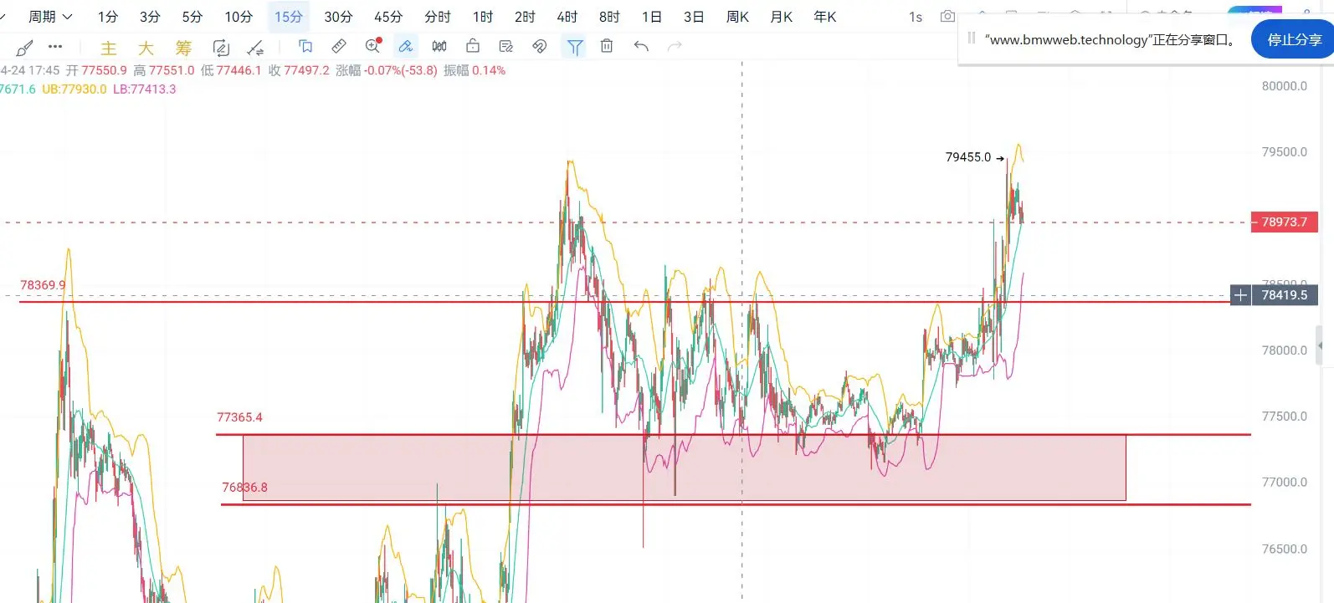Click the sharing bar pause handle

click(971, 38)
